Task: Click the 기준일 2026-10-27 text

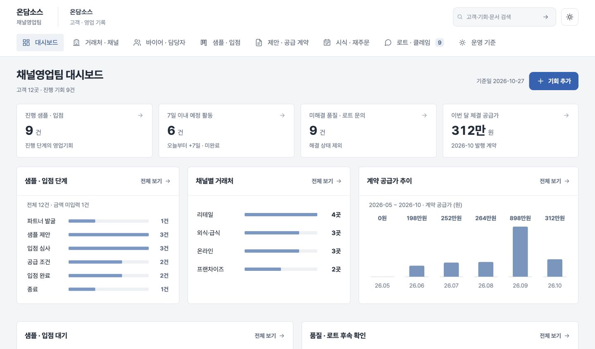Action: [x=500, y=81]
